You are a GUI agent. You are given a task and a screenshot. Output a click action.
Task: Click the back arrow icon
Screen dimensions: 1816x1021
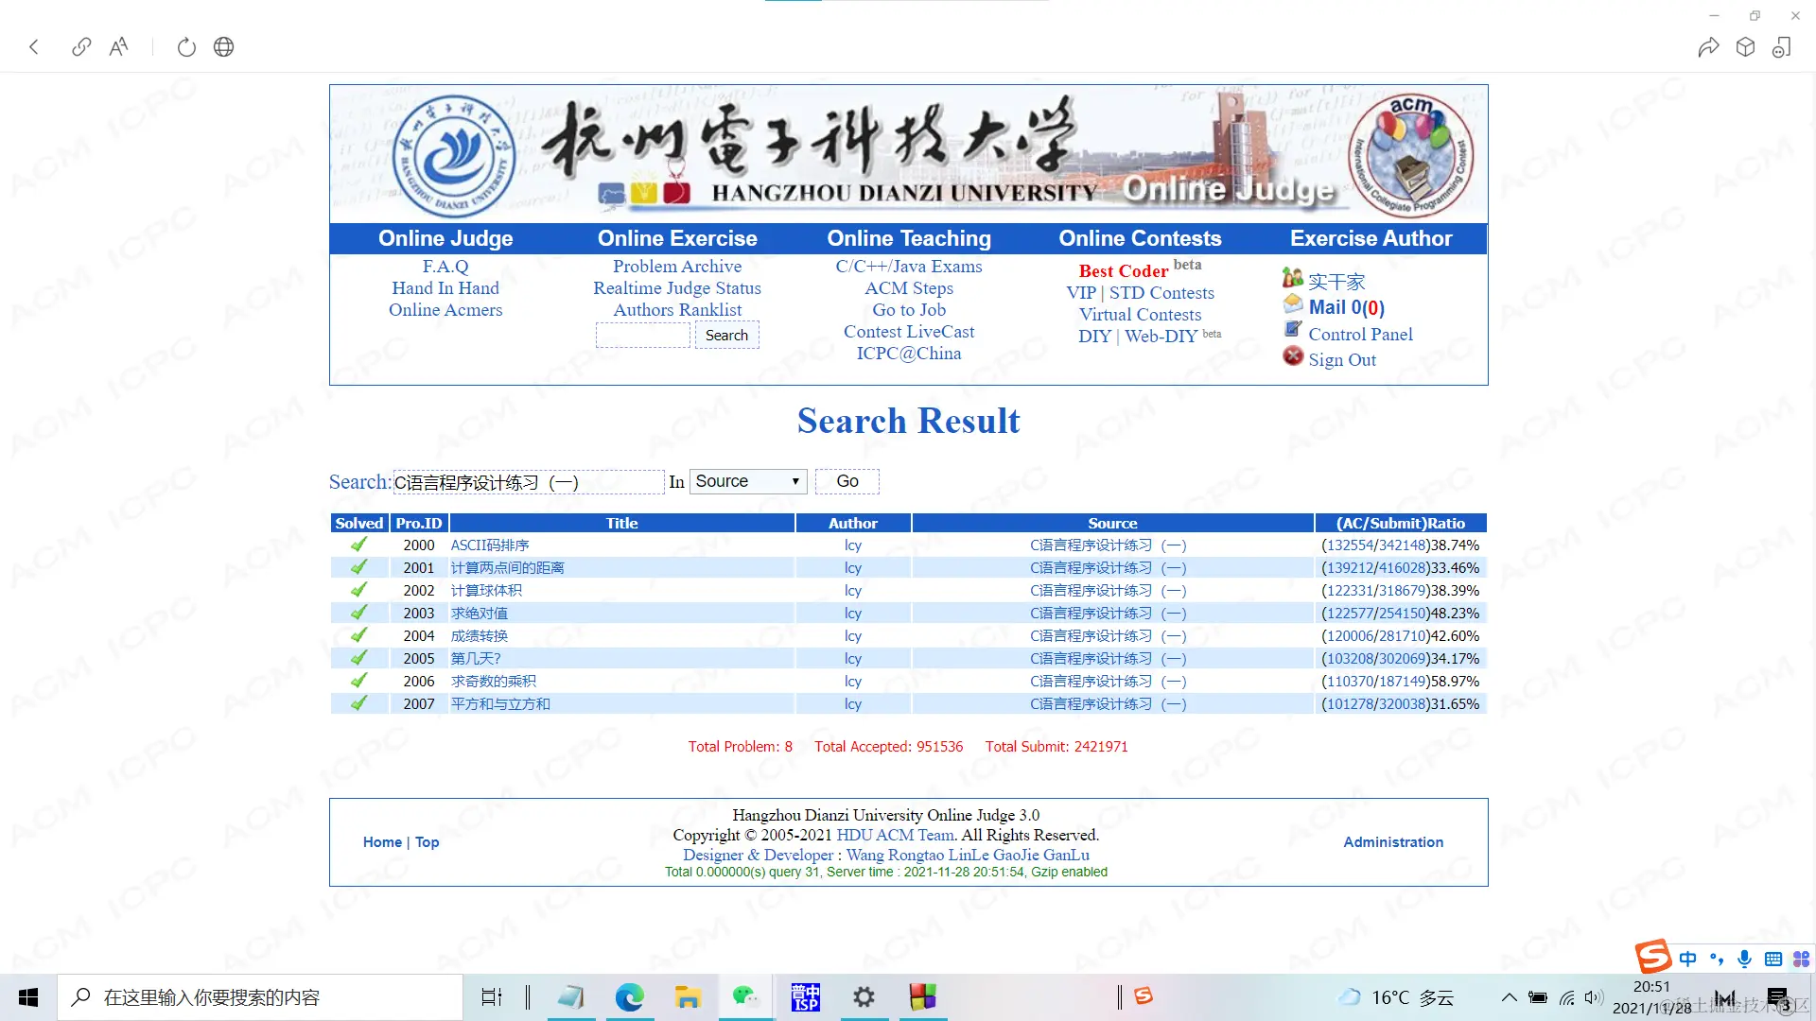click(34, 47)
